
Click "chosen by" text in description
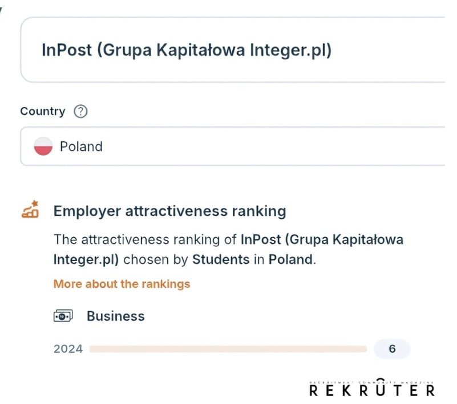tap(156, 260)
